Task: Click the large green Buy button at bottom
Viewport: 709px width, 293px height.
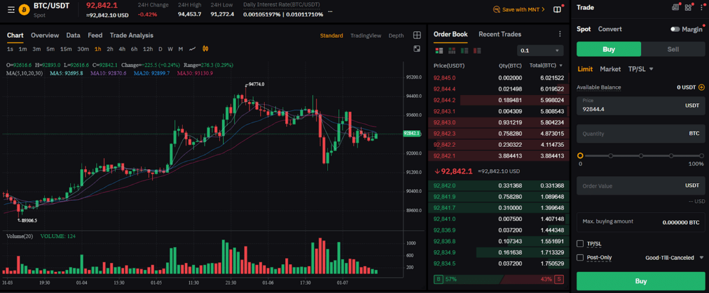Action: click(641, 281)
